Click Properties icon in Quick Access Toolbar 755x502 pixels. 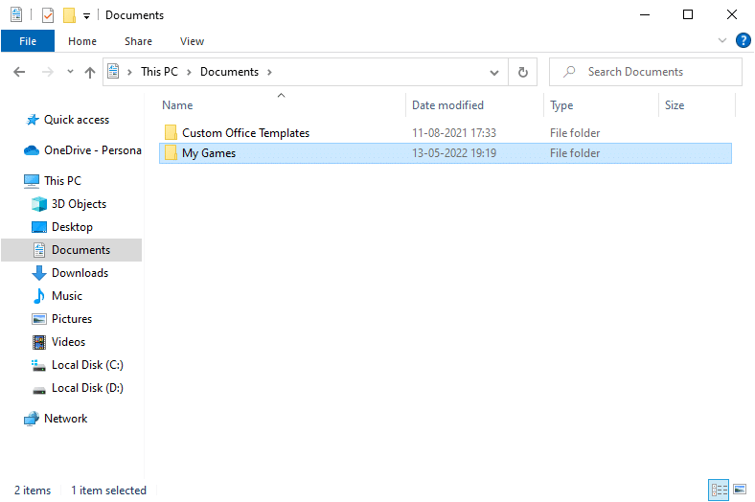[47, 15]
